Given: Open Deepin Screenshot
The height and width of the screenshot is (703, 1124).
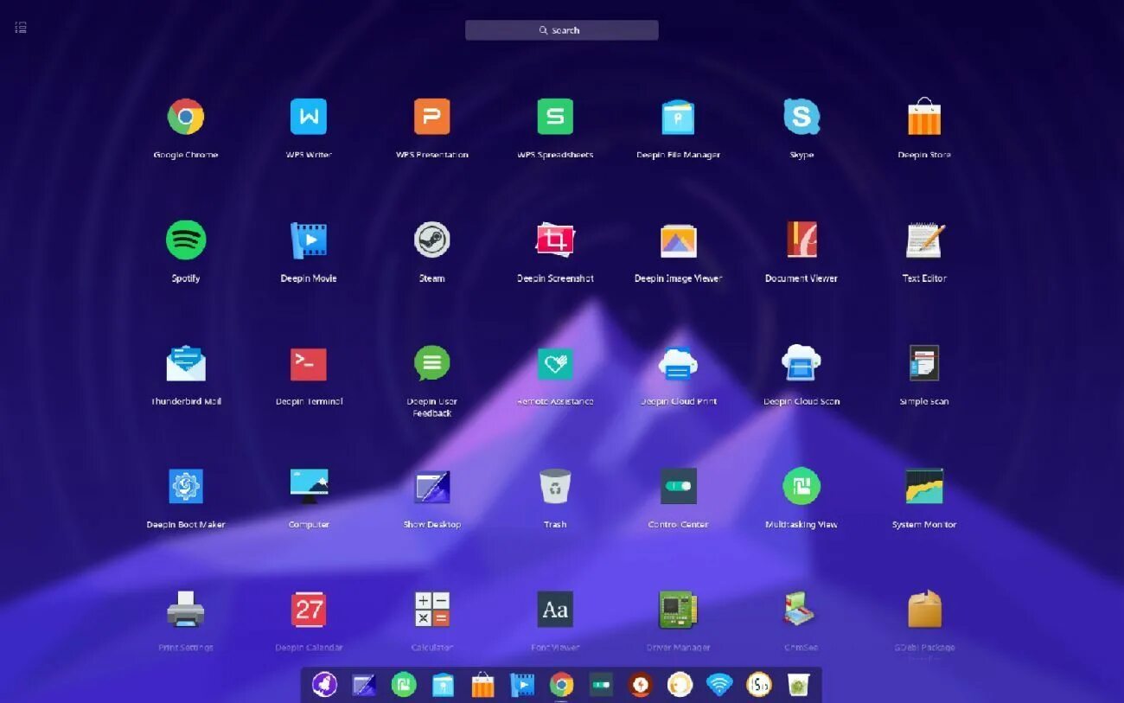Looking at the screenshot, I should [x=555, y=240].
